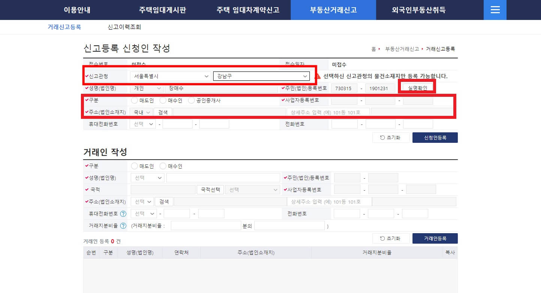The width and height of the screenshot is (541, 293).
Task: Open the hamburger navigation menu
Action: pyautogui.click(x=495, y=10)
